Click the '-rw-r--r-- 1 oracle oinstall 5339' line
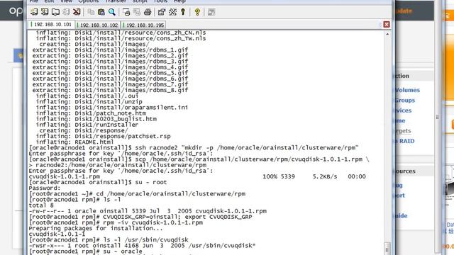Viewport: 454px width, 255px height. 148,211
